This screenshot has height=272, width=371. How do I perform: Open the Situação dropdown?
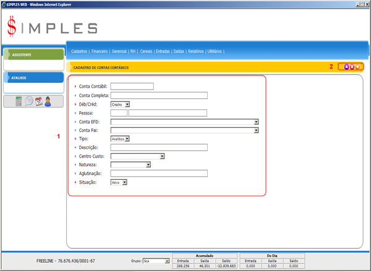tap(118, 182)
